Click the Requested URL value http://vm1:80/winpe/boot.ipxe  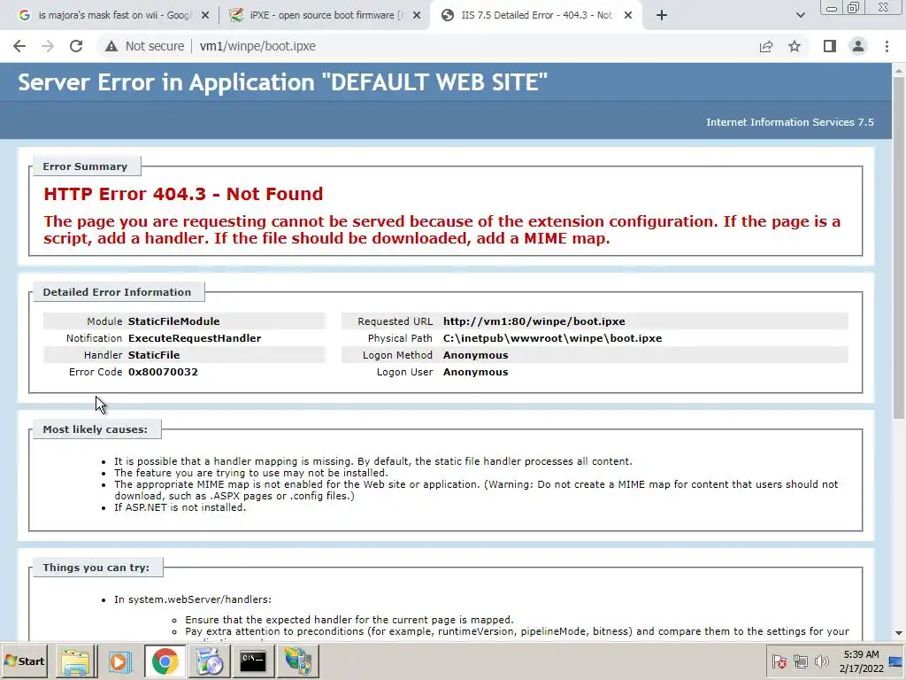[x=534, y=321]
